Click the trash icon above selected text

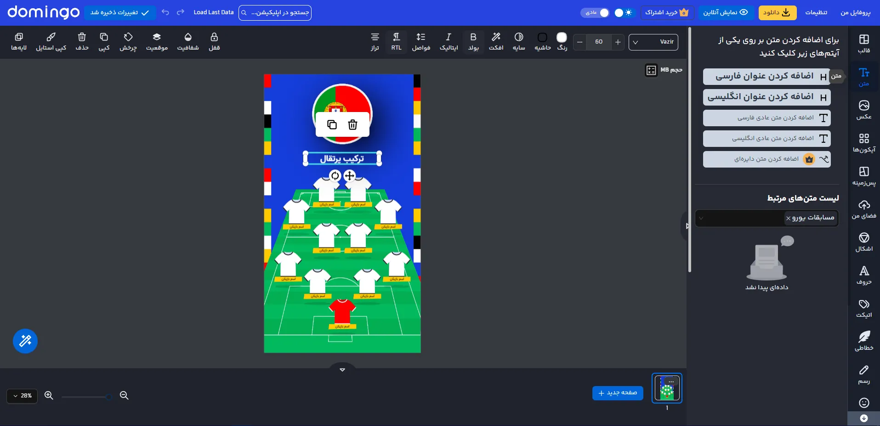click(352, 124)
